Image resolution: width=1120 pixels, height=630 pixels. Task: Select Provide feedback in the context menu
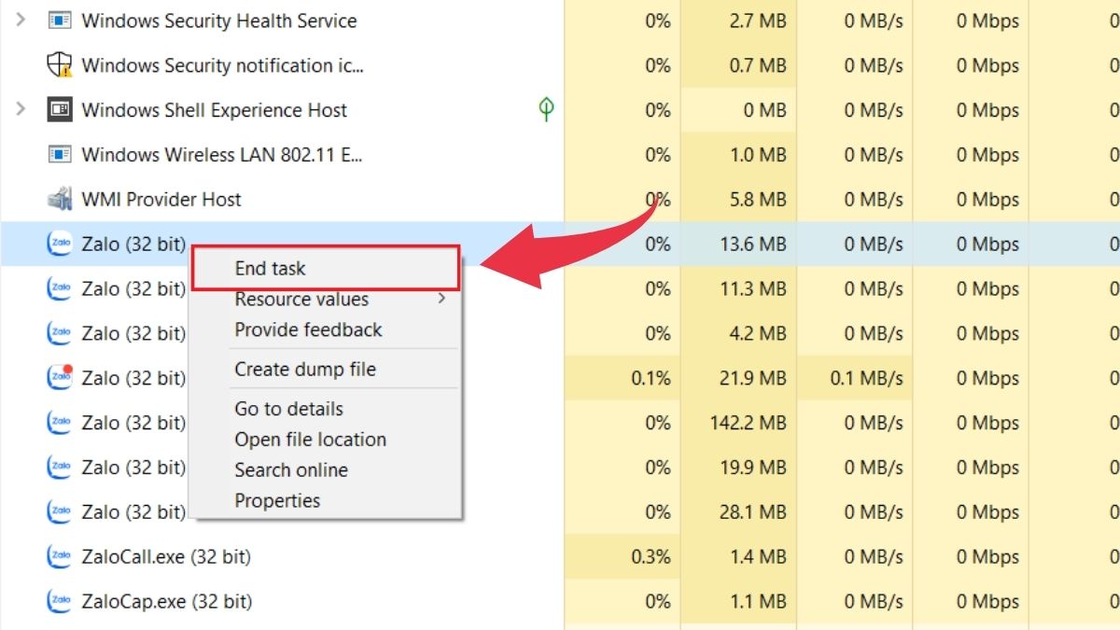(x=308, y=329)
